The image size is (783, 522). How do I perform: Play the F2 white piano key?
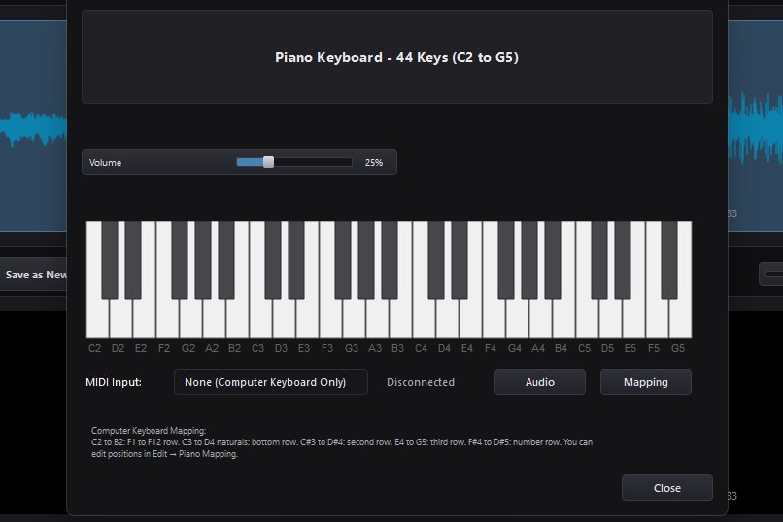click(x=167, y=319)
